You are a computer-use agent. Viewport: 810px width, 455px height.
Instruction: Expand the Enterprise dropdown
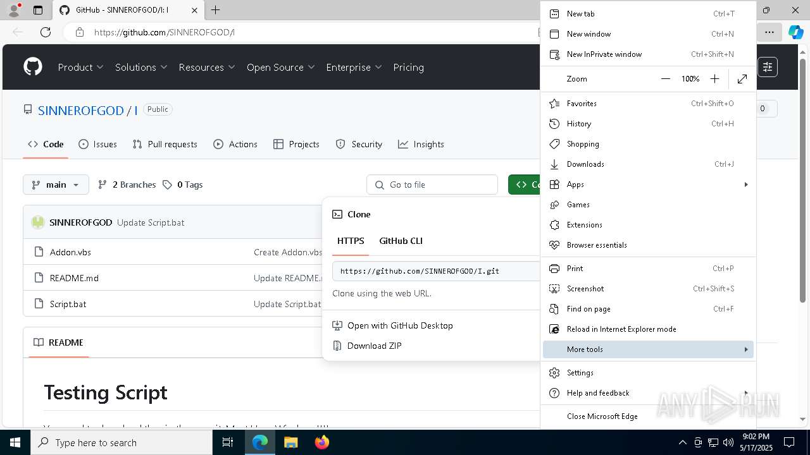(x=354, y=67)
